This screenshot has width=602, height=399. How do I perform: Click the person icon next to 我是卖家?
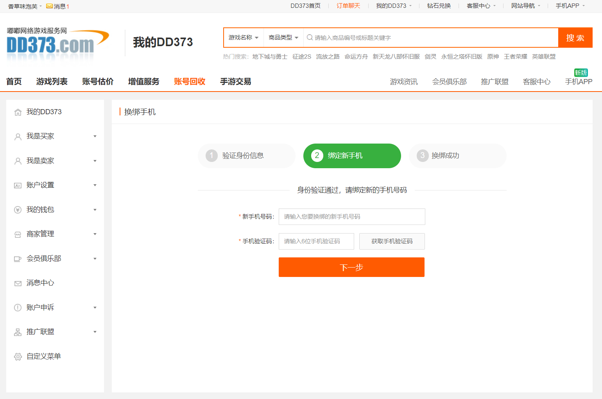pyautogui.click(x=18, y=161)
